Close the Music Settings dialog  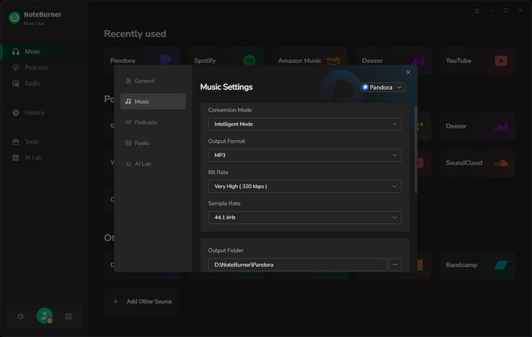click(x=408, y=72)
